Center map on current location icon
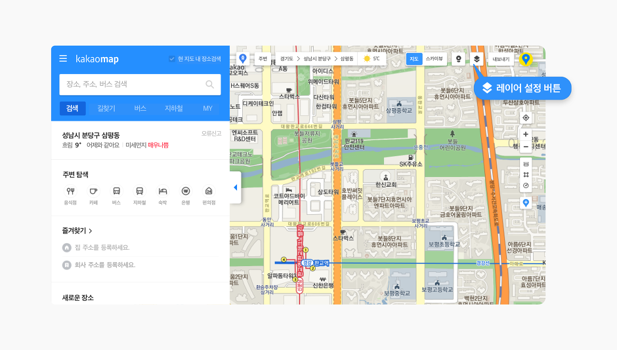This screenshot has height=350, width=617. 526,118
